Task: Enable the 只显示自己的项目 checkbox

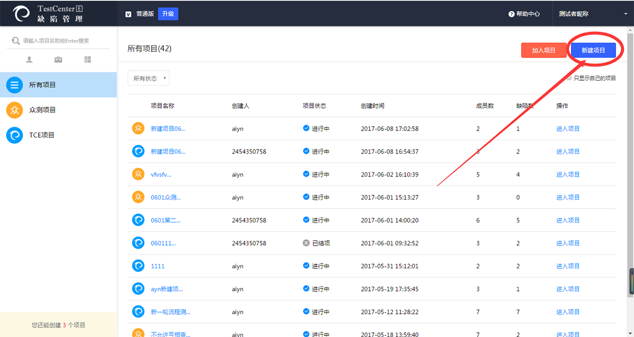Action: click(569, 78)
